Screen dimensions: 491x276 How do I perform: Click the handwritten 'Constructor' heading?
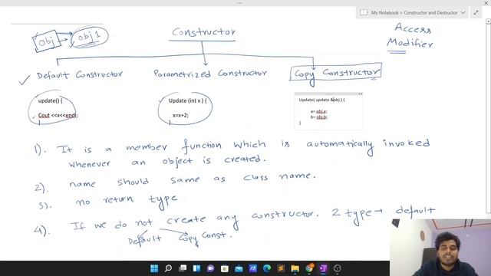[x=203, y=32]
